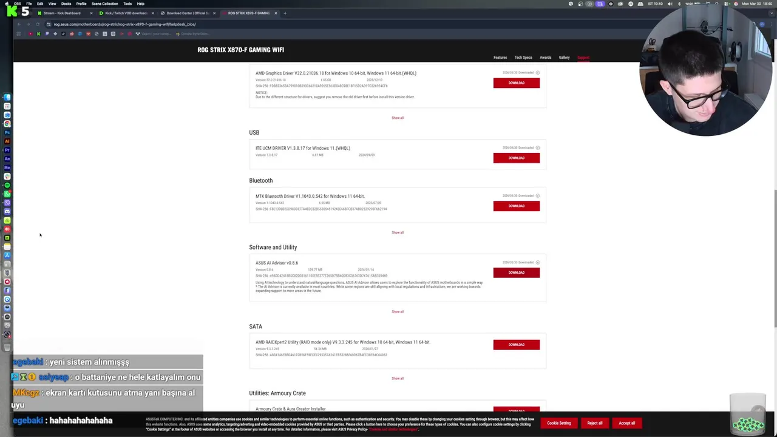777x437 pixels.
Task: Open site info icon in address bar
Action: [49, 24]
